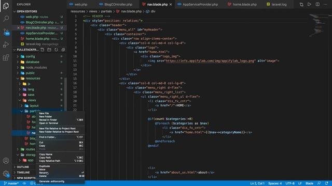Choose Reveal in Finder from the context menu

[48, 120]
